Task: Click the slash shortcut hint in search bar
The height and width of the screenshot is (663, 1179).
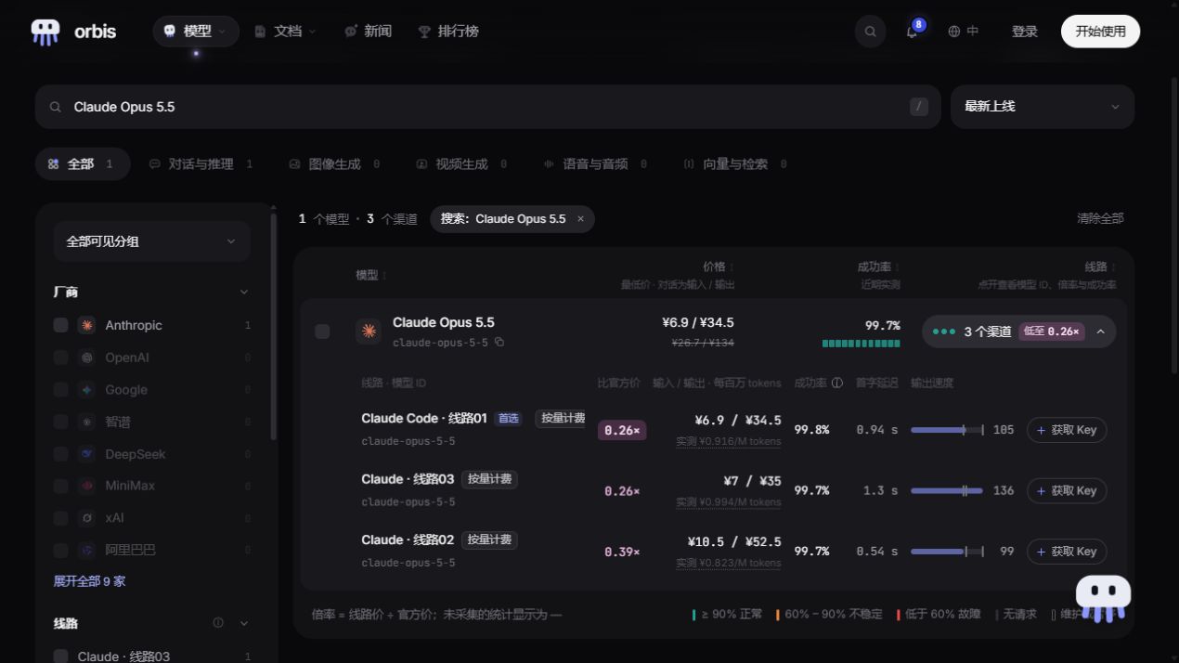Action: point(919,107)
